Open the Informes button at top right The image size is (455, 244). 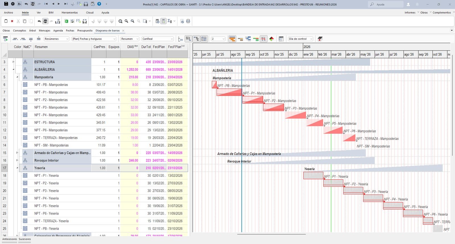[x=410, y=12]
